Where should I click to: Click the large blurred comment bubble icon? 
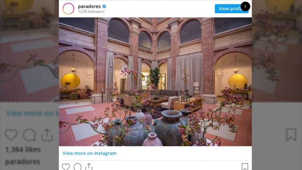29,135
